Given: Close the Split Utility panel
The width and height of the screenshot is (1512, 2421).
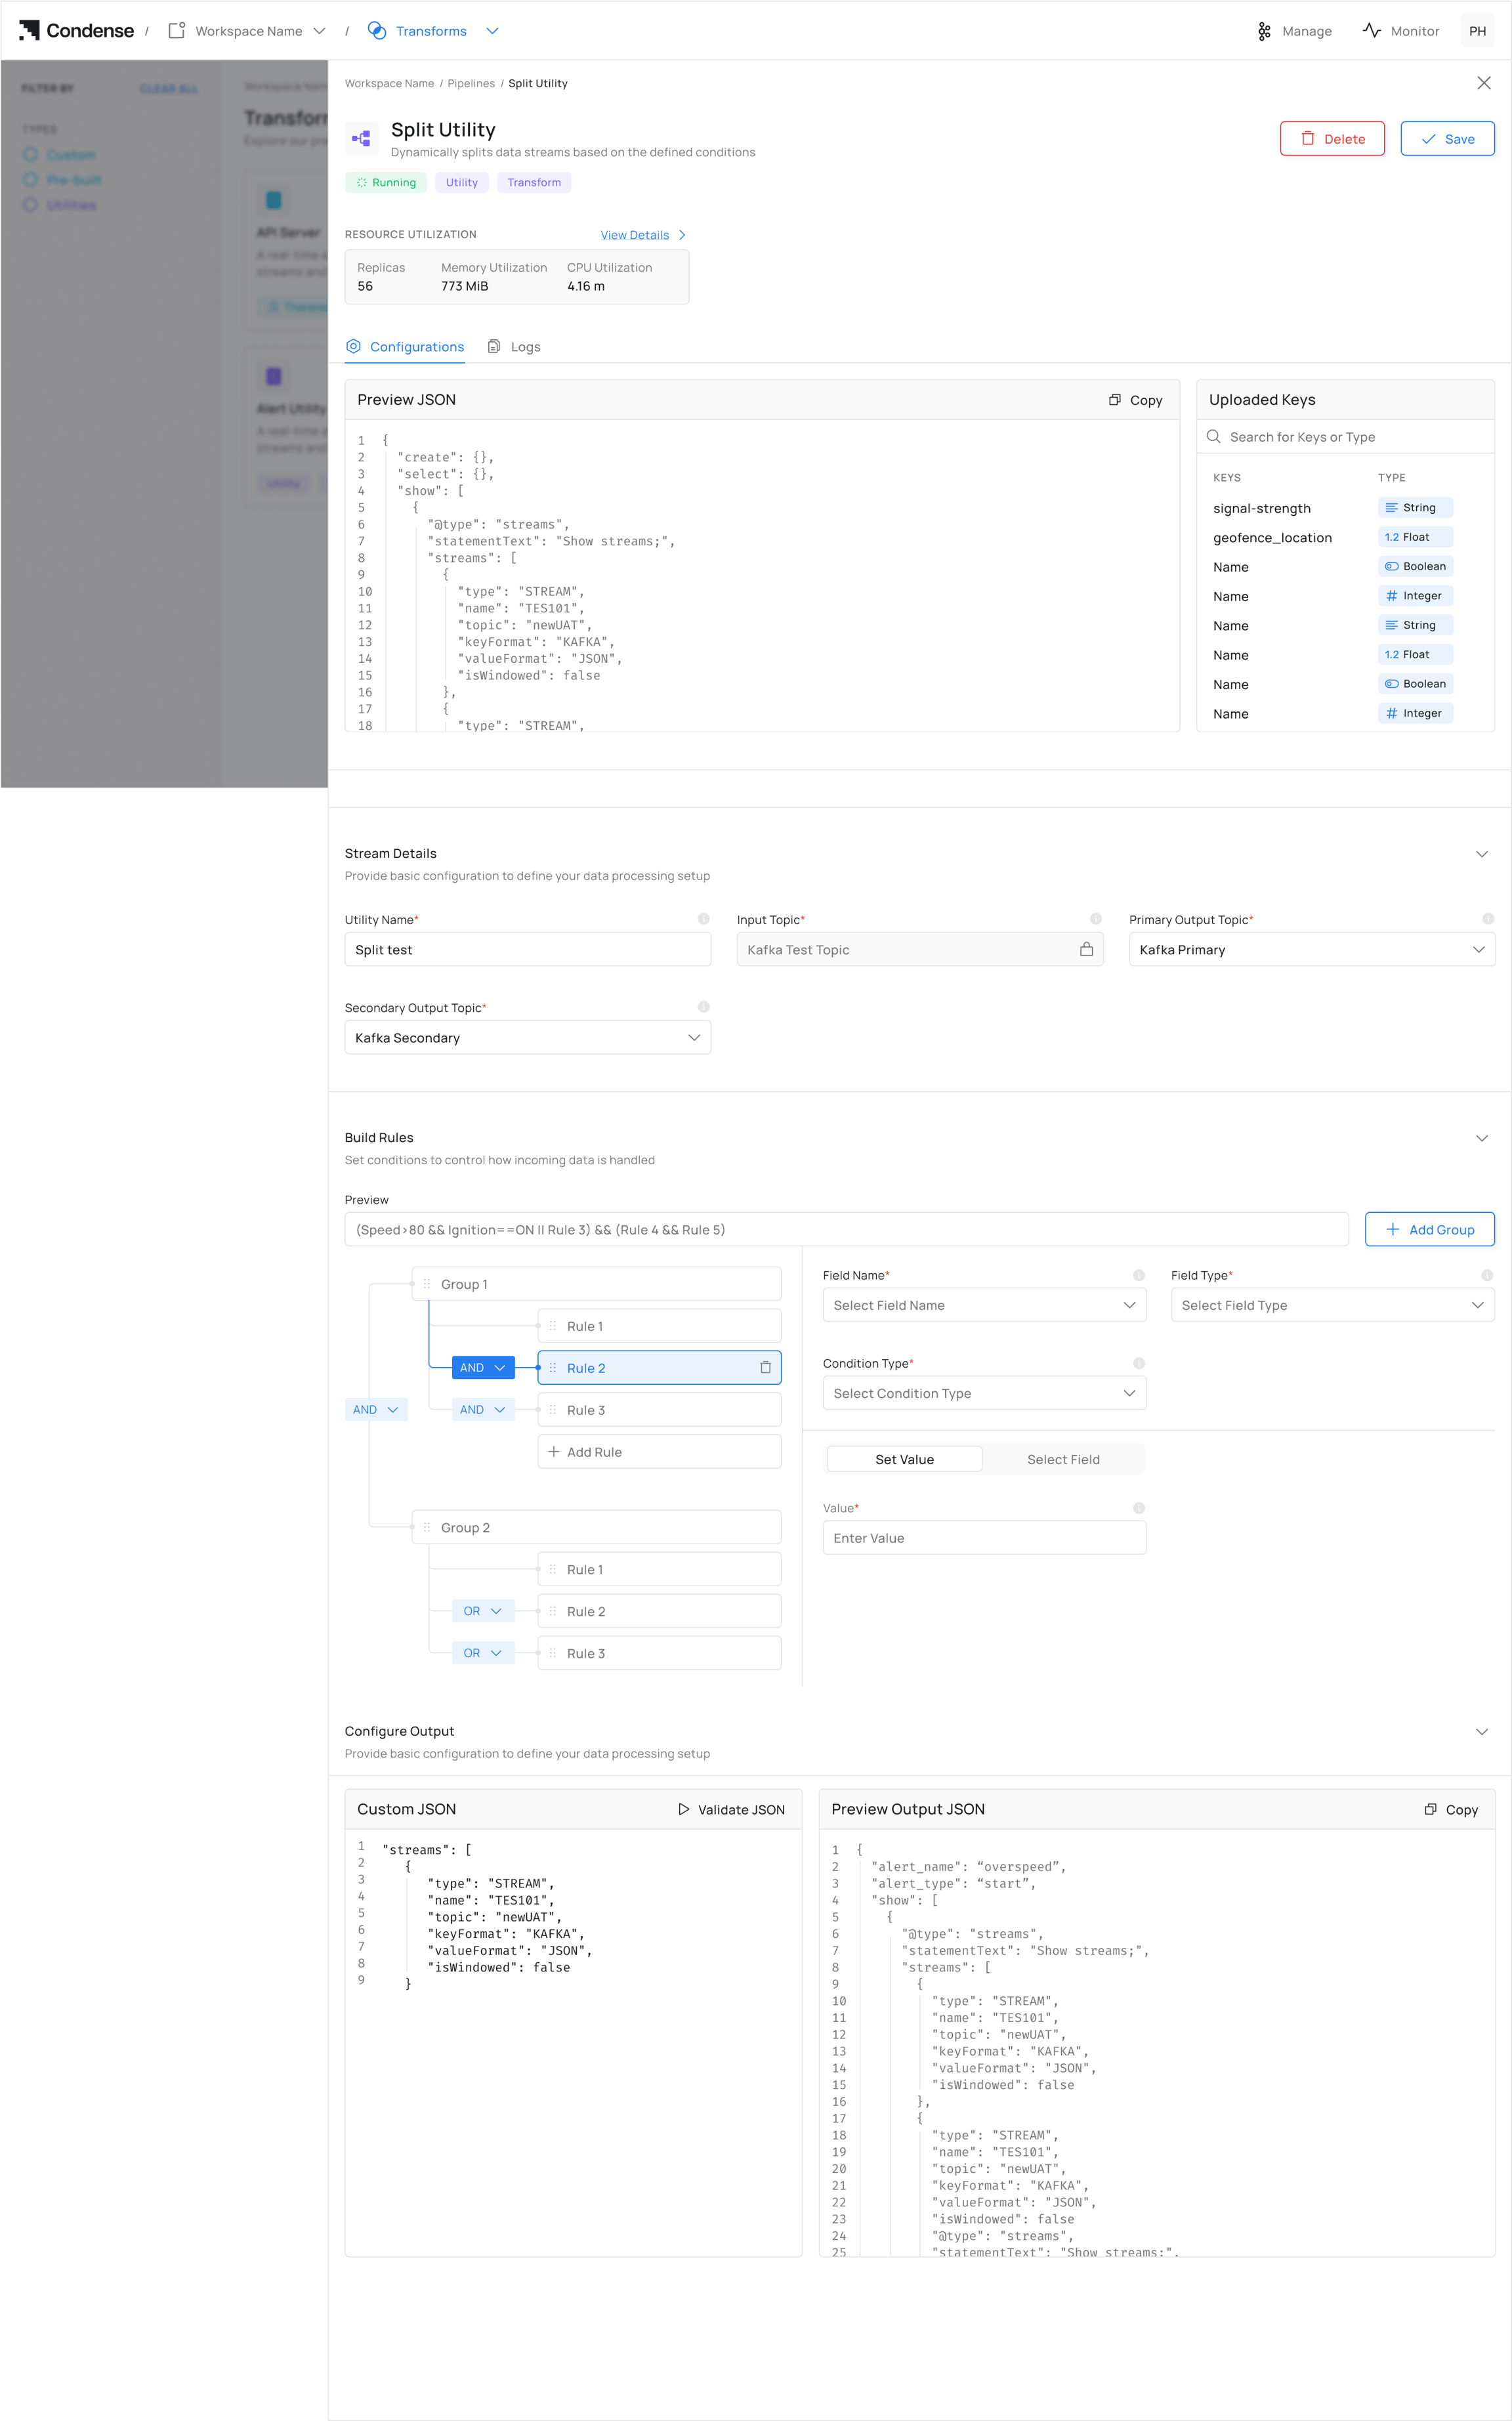Looking at the screenshot, I should pos(1484,83).
